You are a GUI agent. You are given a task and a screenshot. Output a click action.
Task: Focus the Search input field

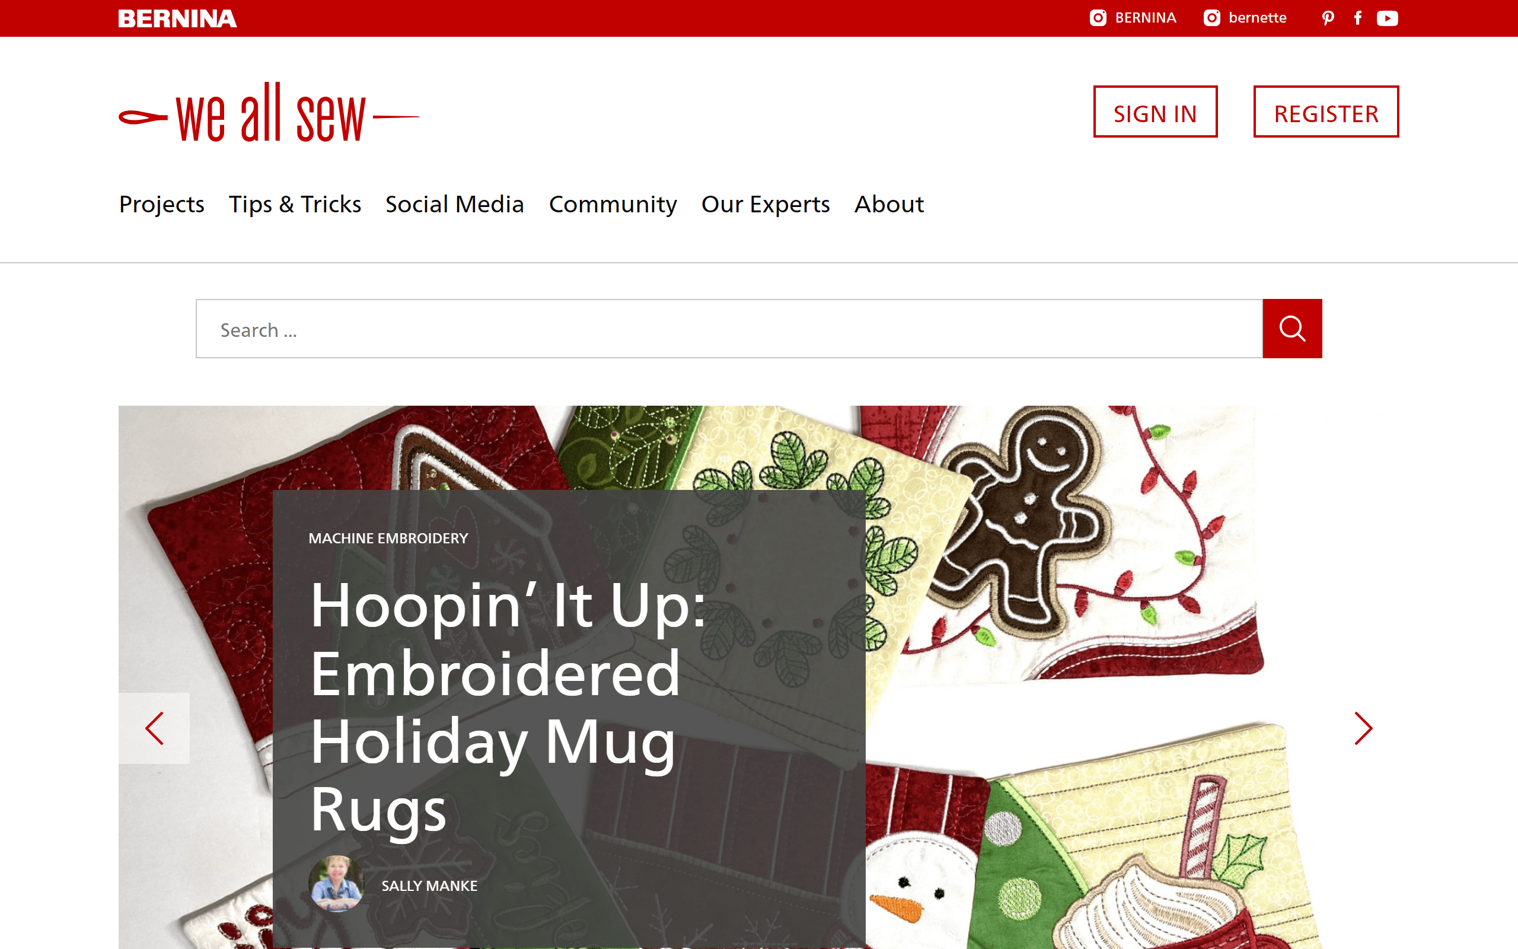coord(729,328)
